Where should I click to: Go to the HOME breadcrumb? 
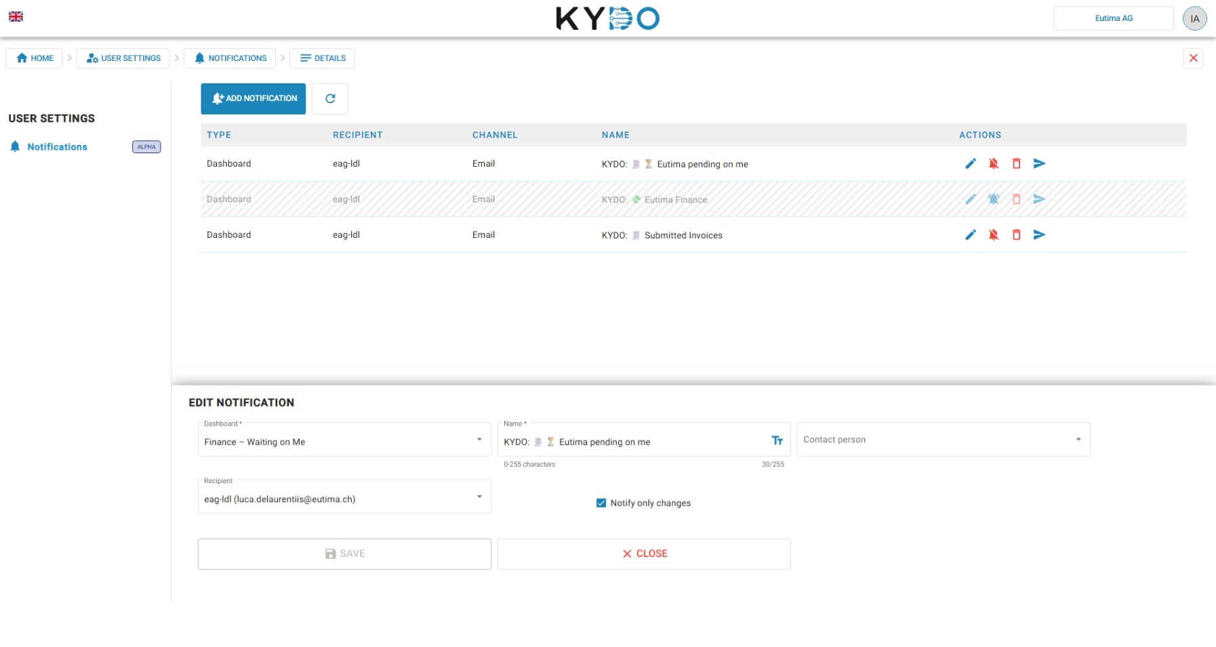tap(34, 58)
